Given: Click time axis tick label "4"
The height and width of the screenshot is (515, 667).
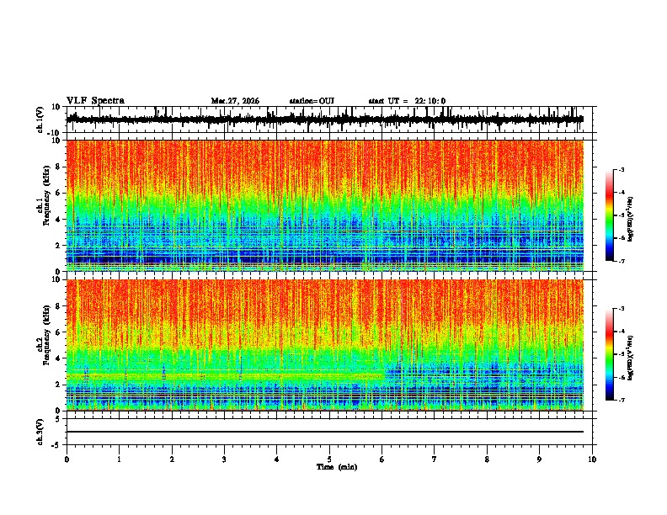Looking at the screenshot, I should (277, 459).
